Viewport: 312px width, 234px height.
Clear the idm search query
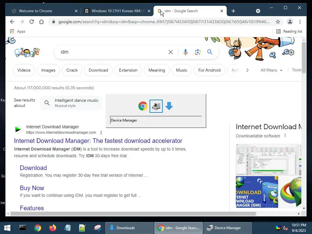pyautogui.click(x=171, y=52)
